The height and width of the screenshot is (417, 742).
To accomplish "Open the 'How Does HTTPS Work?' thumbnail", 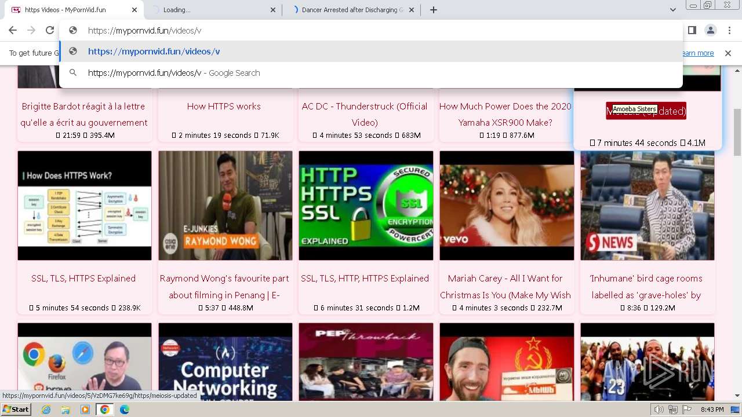I will click(85, 206).
